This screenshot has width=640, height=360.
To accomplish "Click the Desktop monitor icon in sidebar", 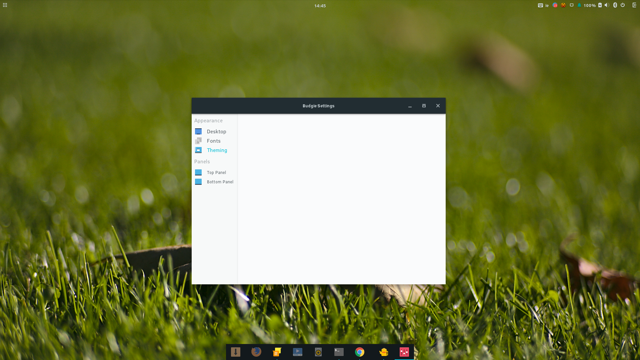I will pos(198,132).
